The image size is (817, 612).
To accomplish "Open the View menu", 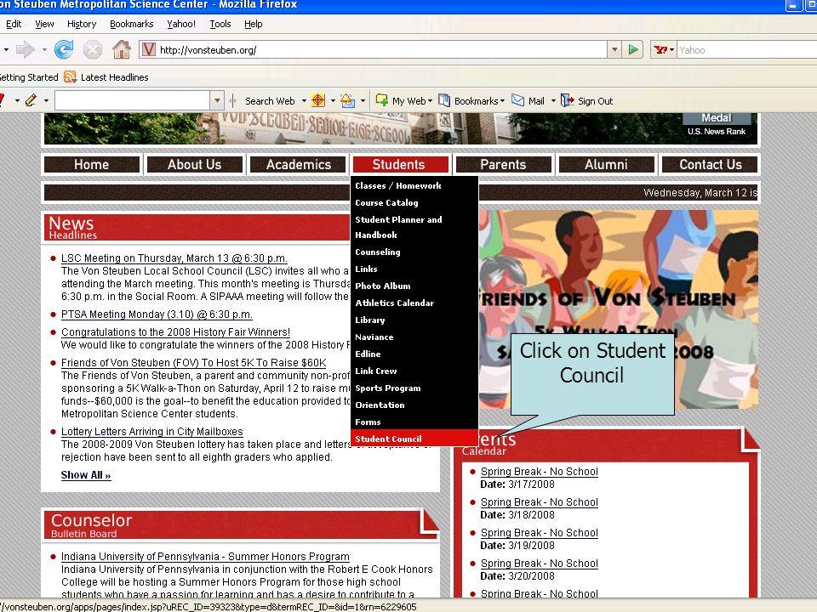I will [44, 24].
